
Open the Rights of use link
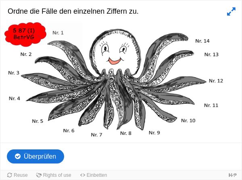click(x=54, y=175)
